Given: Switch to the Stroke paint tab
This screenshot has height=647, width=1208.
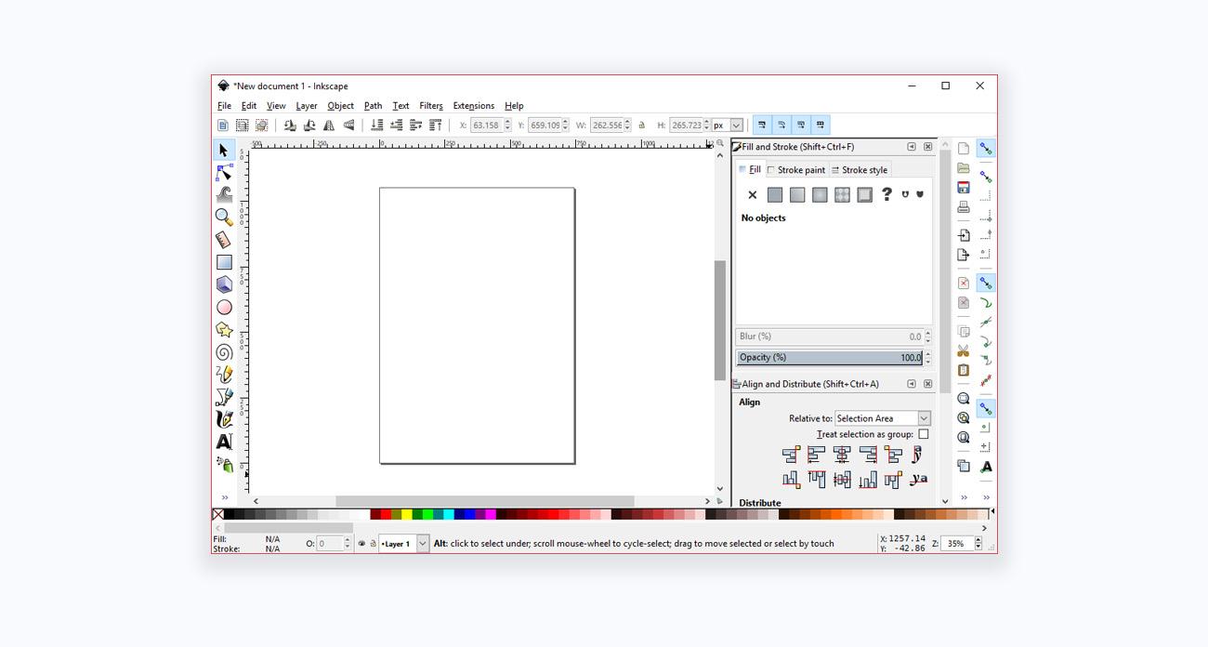Looking at the screenshot, I should (796, 170).
